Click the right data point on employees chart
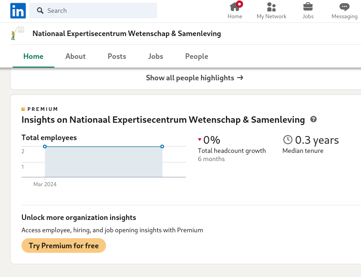Image resolution: width=361 pixels, height=277 pixels. point(162,146)
